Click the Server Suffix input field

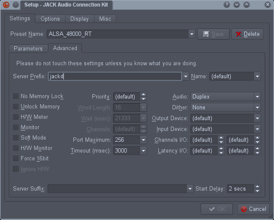[x=117, y=189]
